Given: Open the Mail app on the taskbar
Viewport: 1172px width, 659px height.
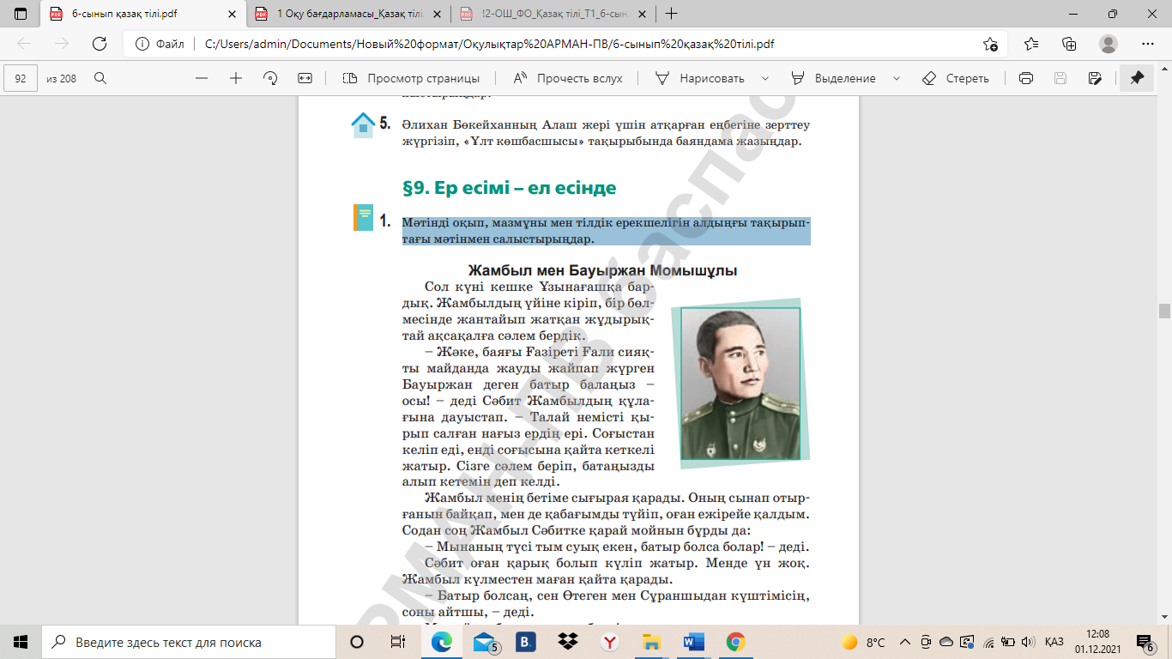Looking at the screenshot, I should point(486,642).
